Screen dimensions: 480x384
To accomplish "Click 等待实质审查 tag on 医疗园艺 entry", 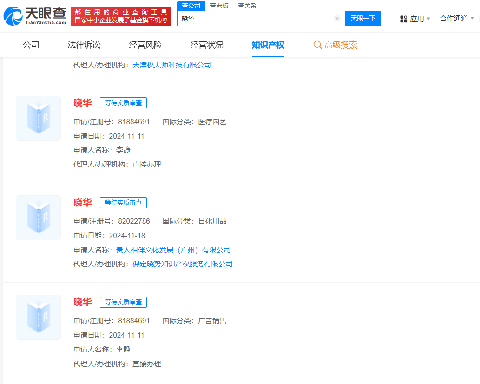I will tap(123, 103).
